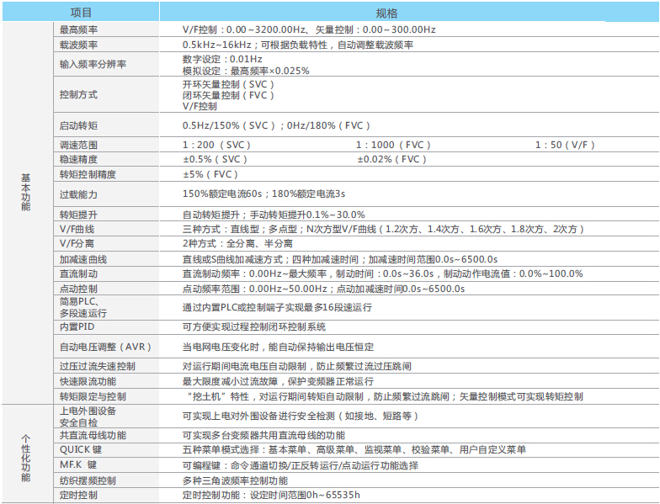Select the ±0.02%（FVC）precision value
The height and width of the screenshot is (504, 660).
pos(391,159)
